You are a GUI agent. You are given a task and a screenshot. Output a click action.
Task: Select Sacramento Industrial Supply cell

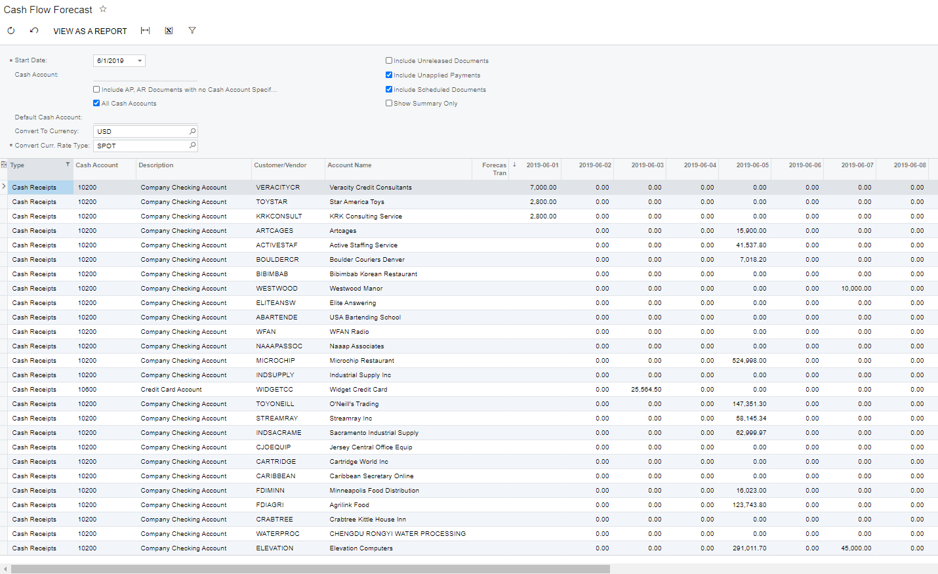398,433
